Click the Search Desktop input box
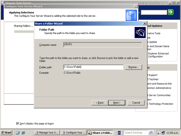This screenshot has height=136, width=181. click(136, 133)
